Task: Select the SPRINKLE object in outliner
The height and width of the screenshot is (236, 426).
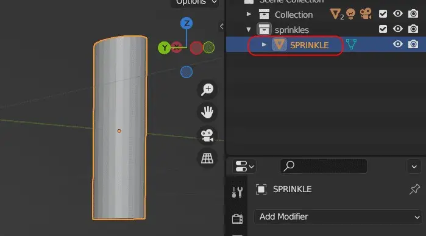Action: [309, 45]
